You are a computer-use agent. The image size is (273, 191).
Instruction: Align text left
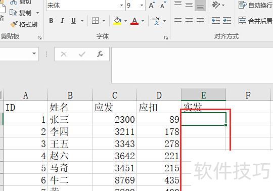click(x=178, y=21)
